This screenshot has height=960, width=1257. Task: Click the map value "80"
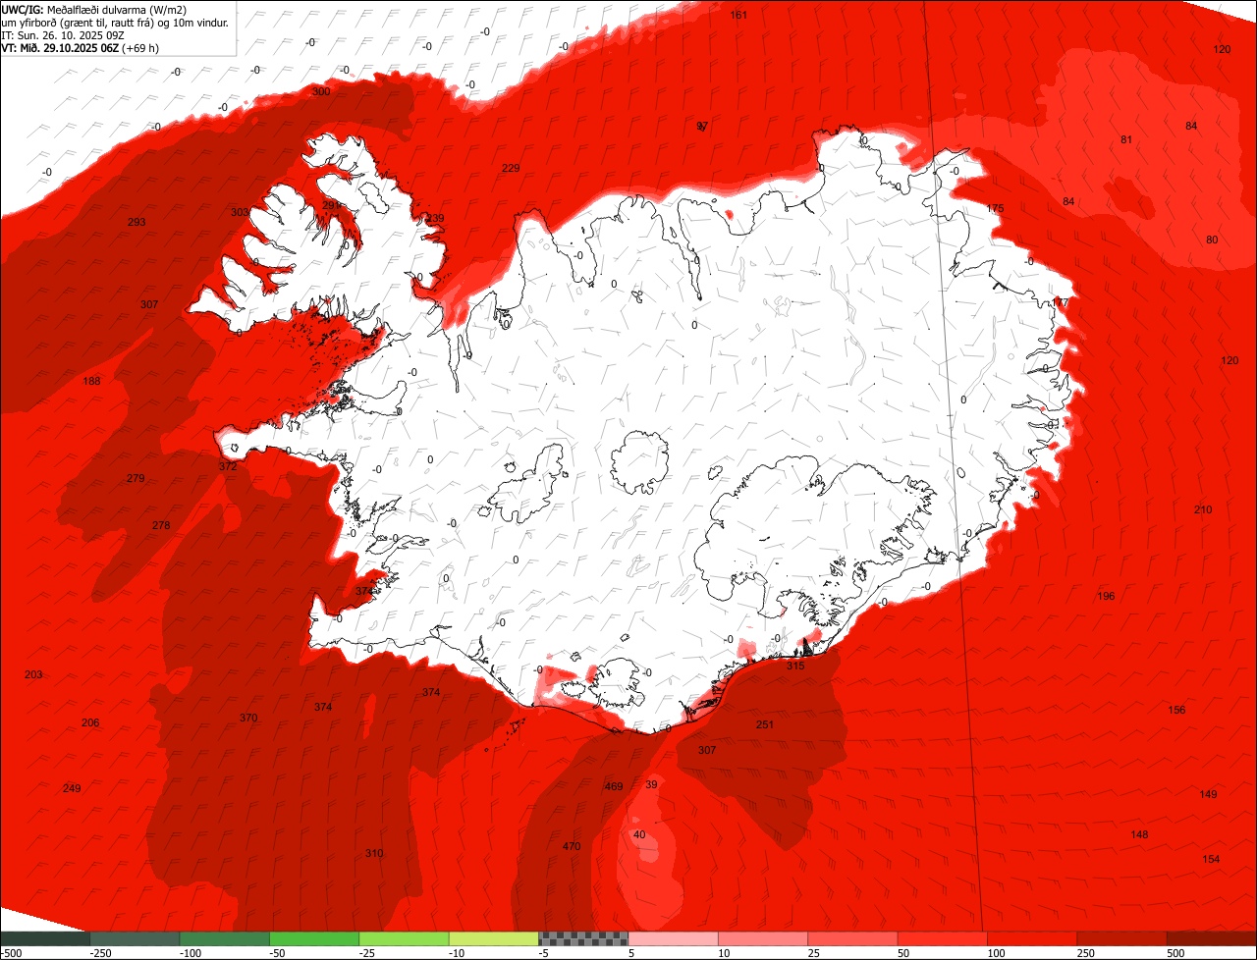[x=1212, y=240]
